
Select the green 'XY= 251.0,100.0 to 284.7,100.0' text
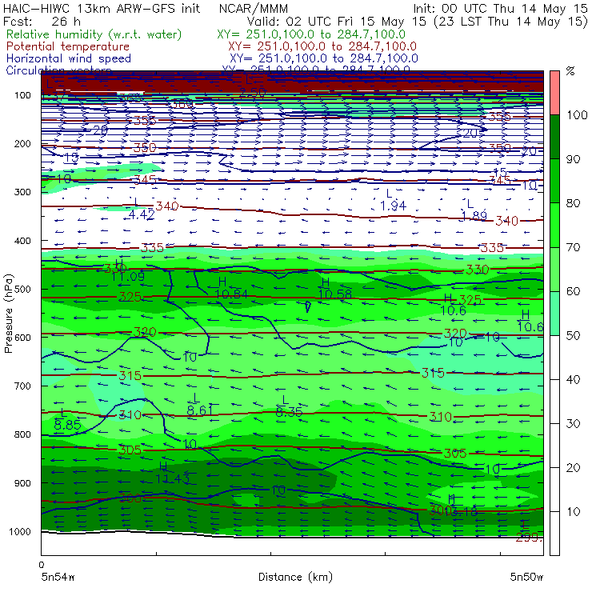pos(311,34)
